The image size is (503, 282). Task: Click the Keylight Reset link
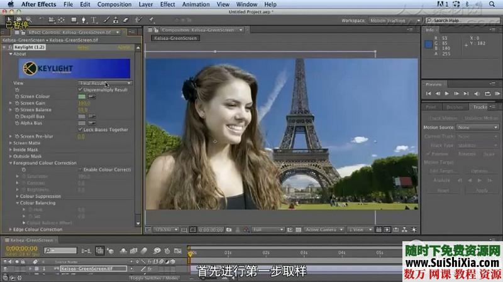(x=83, y=47)
